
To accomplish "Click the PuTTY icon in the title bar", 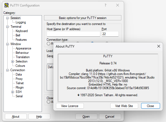I will [6, 5].
